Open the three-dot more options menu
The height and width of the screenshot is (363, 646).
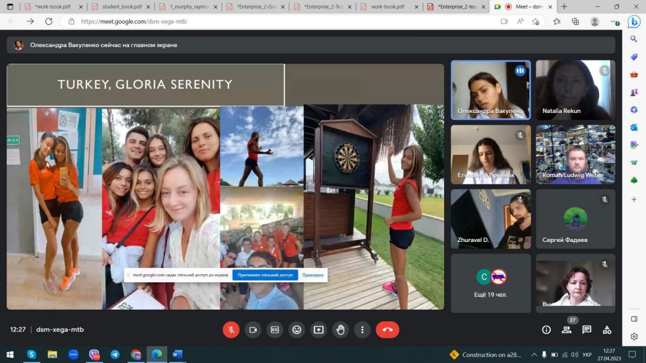coord(362,330)
